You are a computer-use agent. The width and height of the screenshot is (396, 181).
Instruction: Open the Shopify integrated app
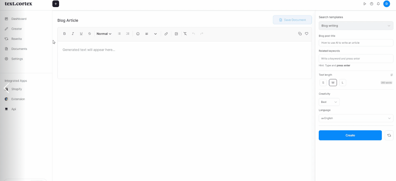(16, 89)
